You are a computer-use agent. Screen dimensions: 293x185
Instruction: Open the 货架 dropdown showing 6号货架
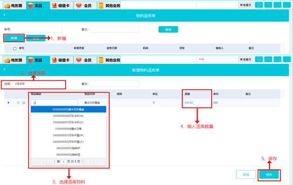(37, 84)
